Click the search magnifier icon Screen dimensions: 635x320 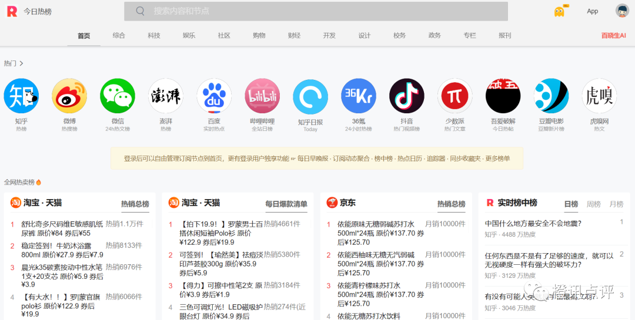pos(140,11)
